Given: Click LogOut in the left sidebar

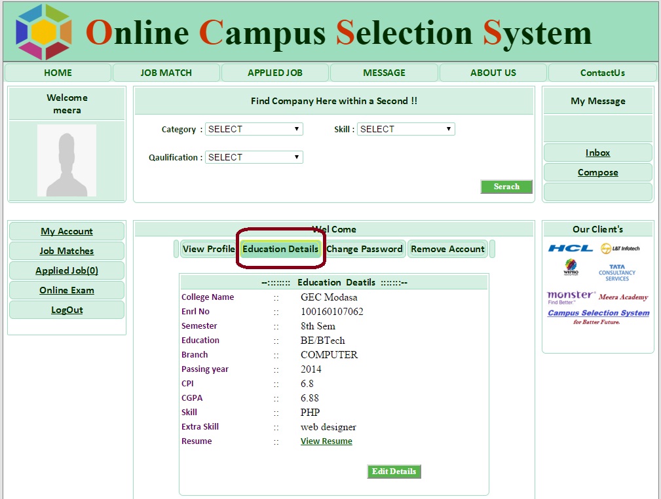Looking at the screenshot, I should pyautogui.click(x=67, y=310).
